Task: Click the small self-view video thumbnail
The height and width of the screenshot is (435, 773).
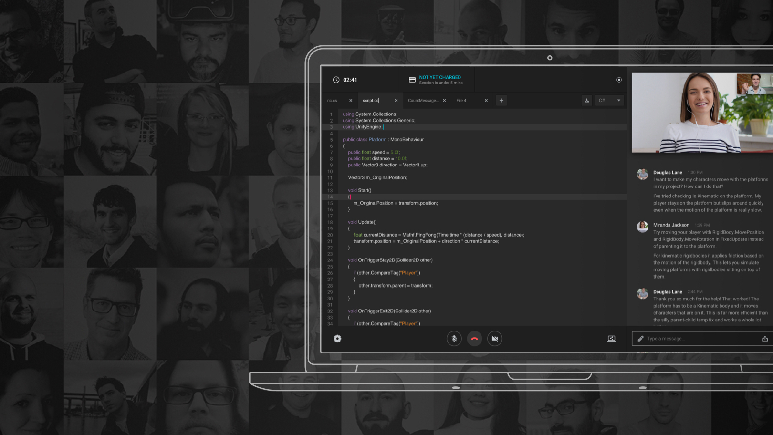Action: point(754,84)
